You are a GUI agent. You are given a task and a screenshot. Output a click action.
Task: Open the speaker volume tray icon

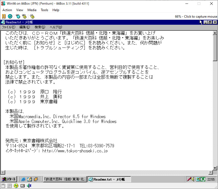[193, 179]
